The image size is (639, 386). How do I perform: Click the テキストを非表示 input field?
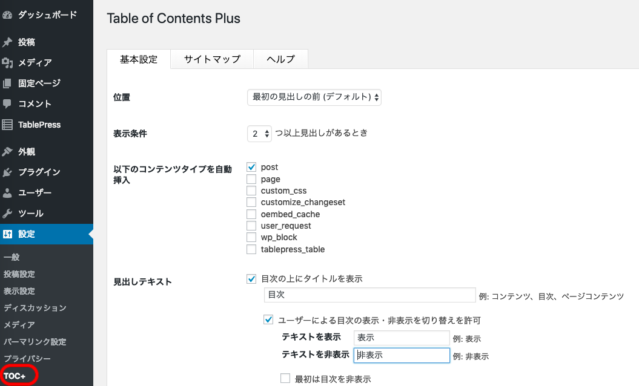tap(402, 355)
